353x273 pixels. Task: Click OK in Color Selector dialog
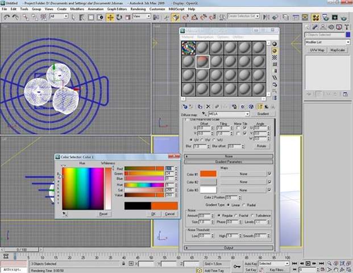point(153,214)
